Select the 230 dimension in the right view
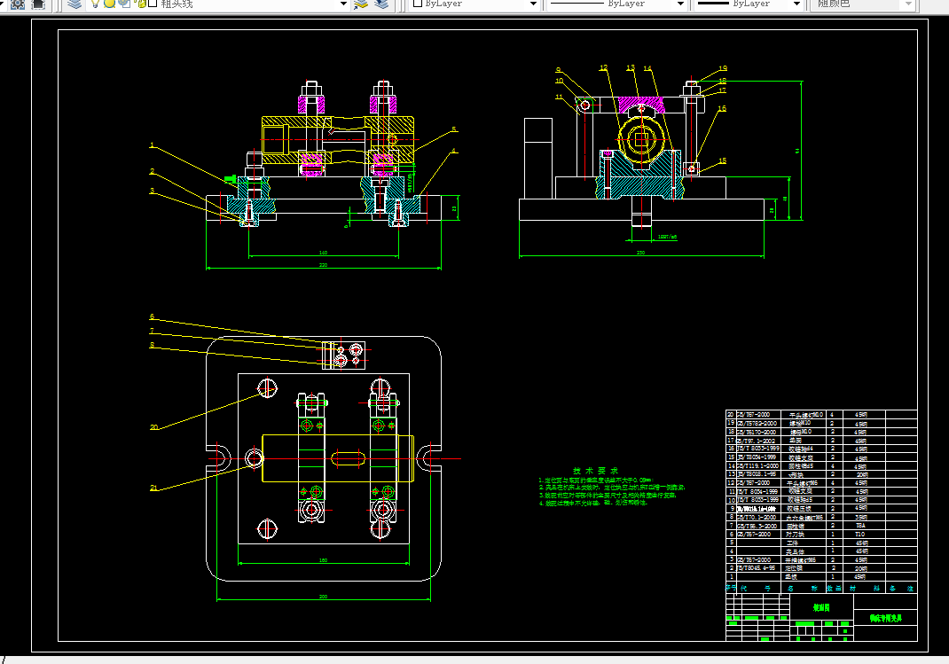 coord(641,253)
